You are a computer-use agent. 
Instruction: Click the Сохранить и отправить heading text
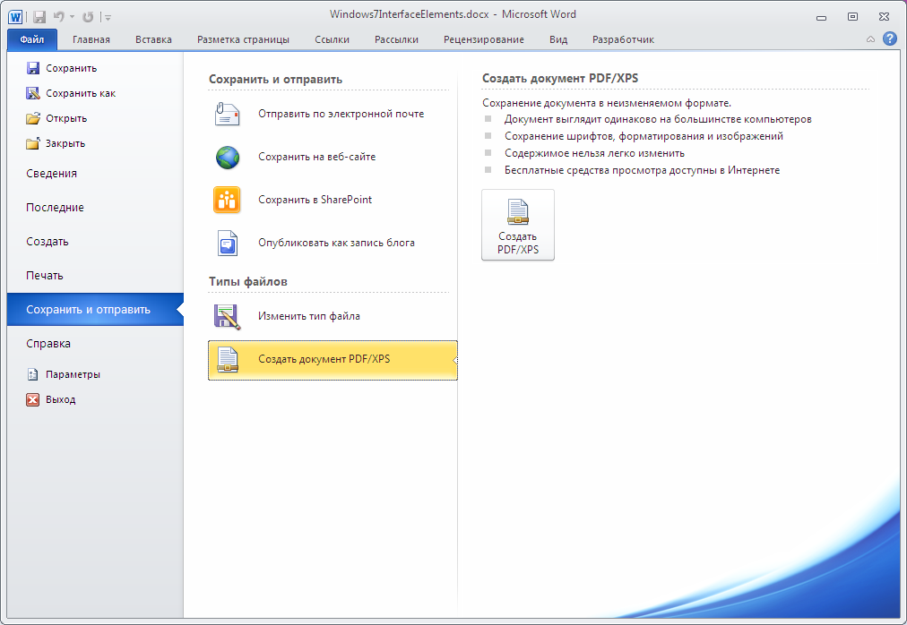pyautogui.click(x=275, y=79)
